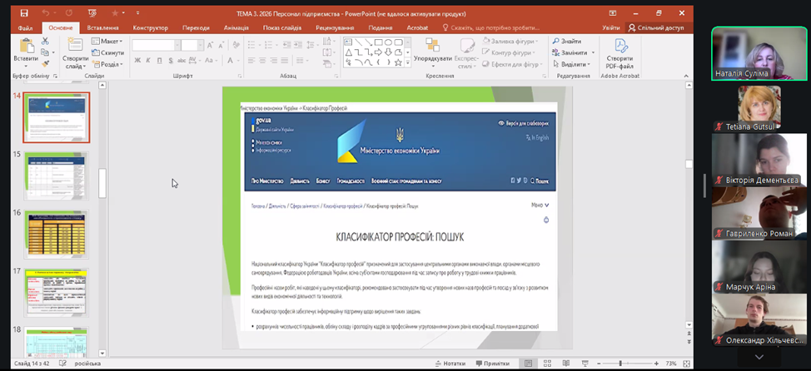Toggle bold (Ж) formatting
Screen dimensions: 811x371
click(137, 61)
